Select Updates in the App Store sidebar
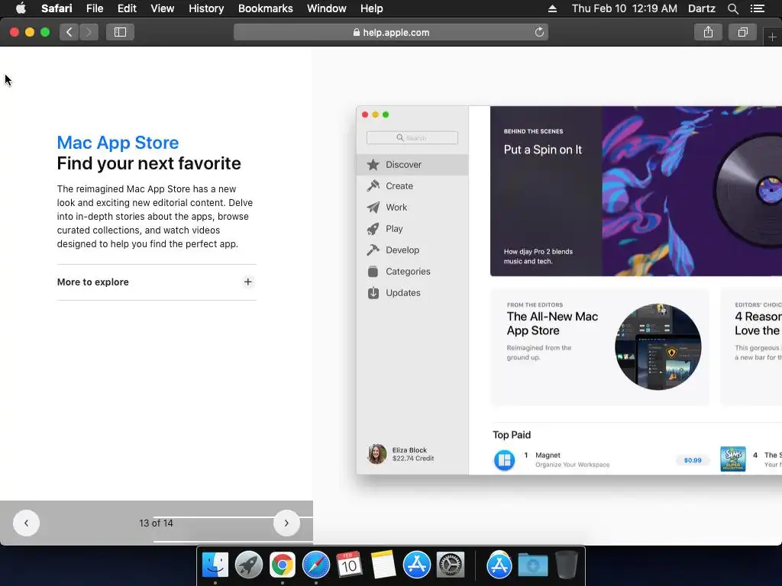Viewport: 782px width, 586px height. click(412, 293)
